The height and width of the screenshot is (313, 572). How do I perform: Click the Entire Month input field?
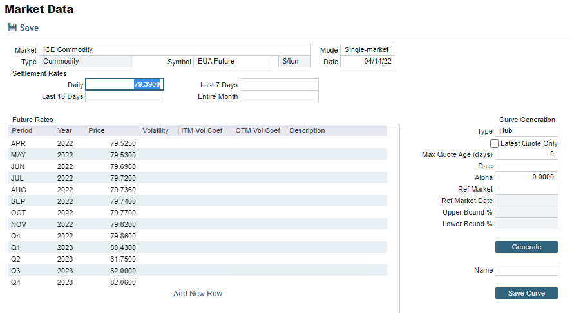coord(279,96)
